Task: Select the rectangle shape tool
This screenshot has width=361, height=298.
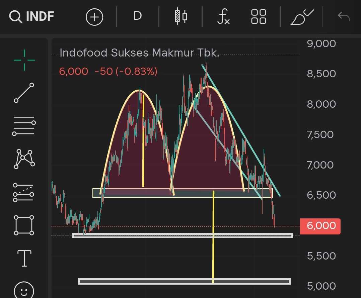Action: [24, 225]
